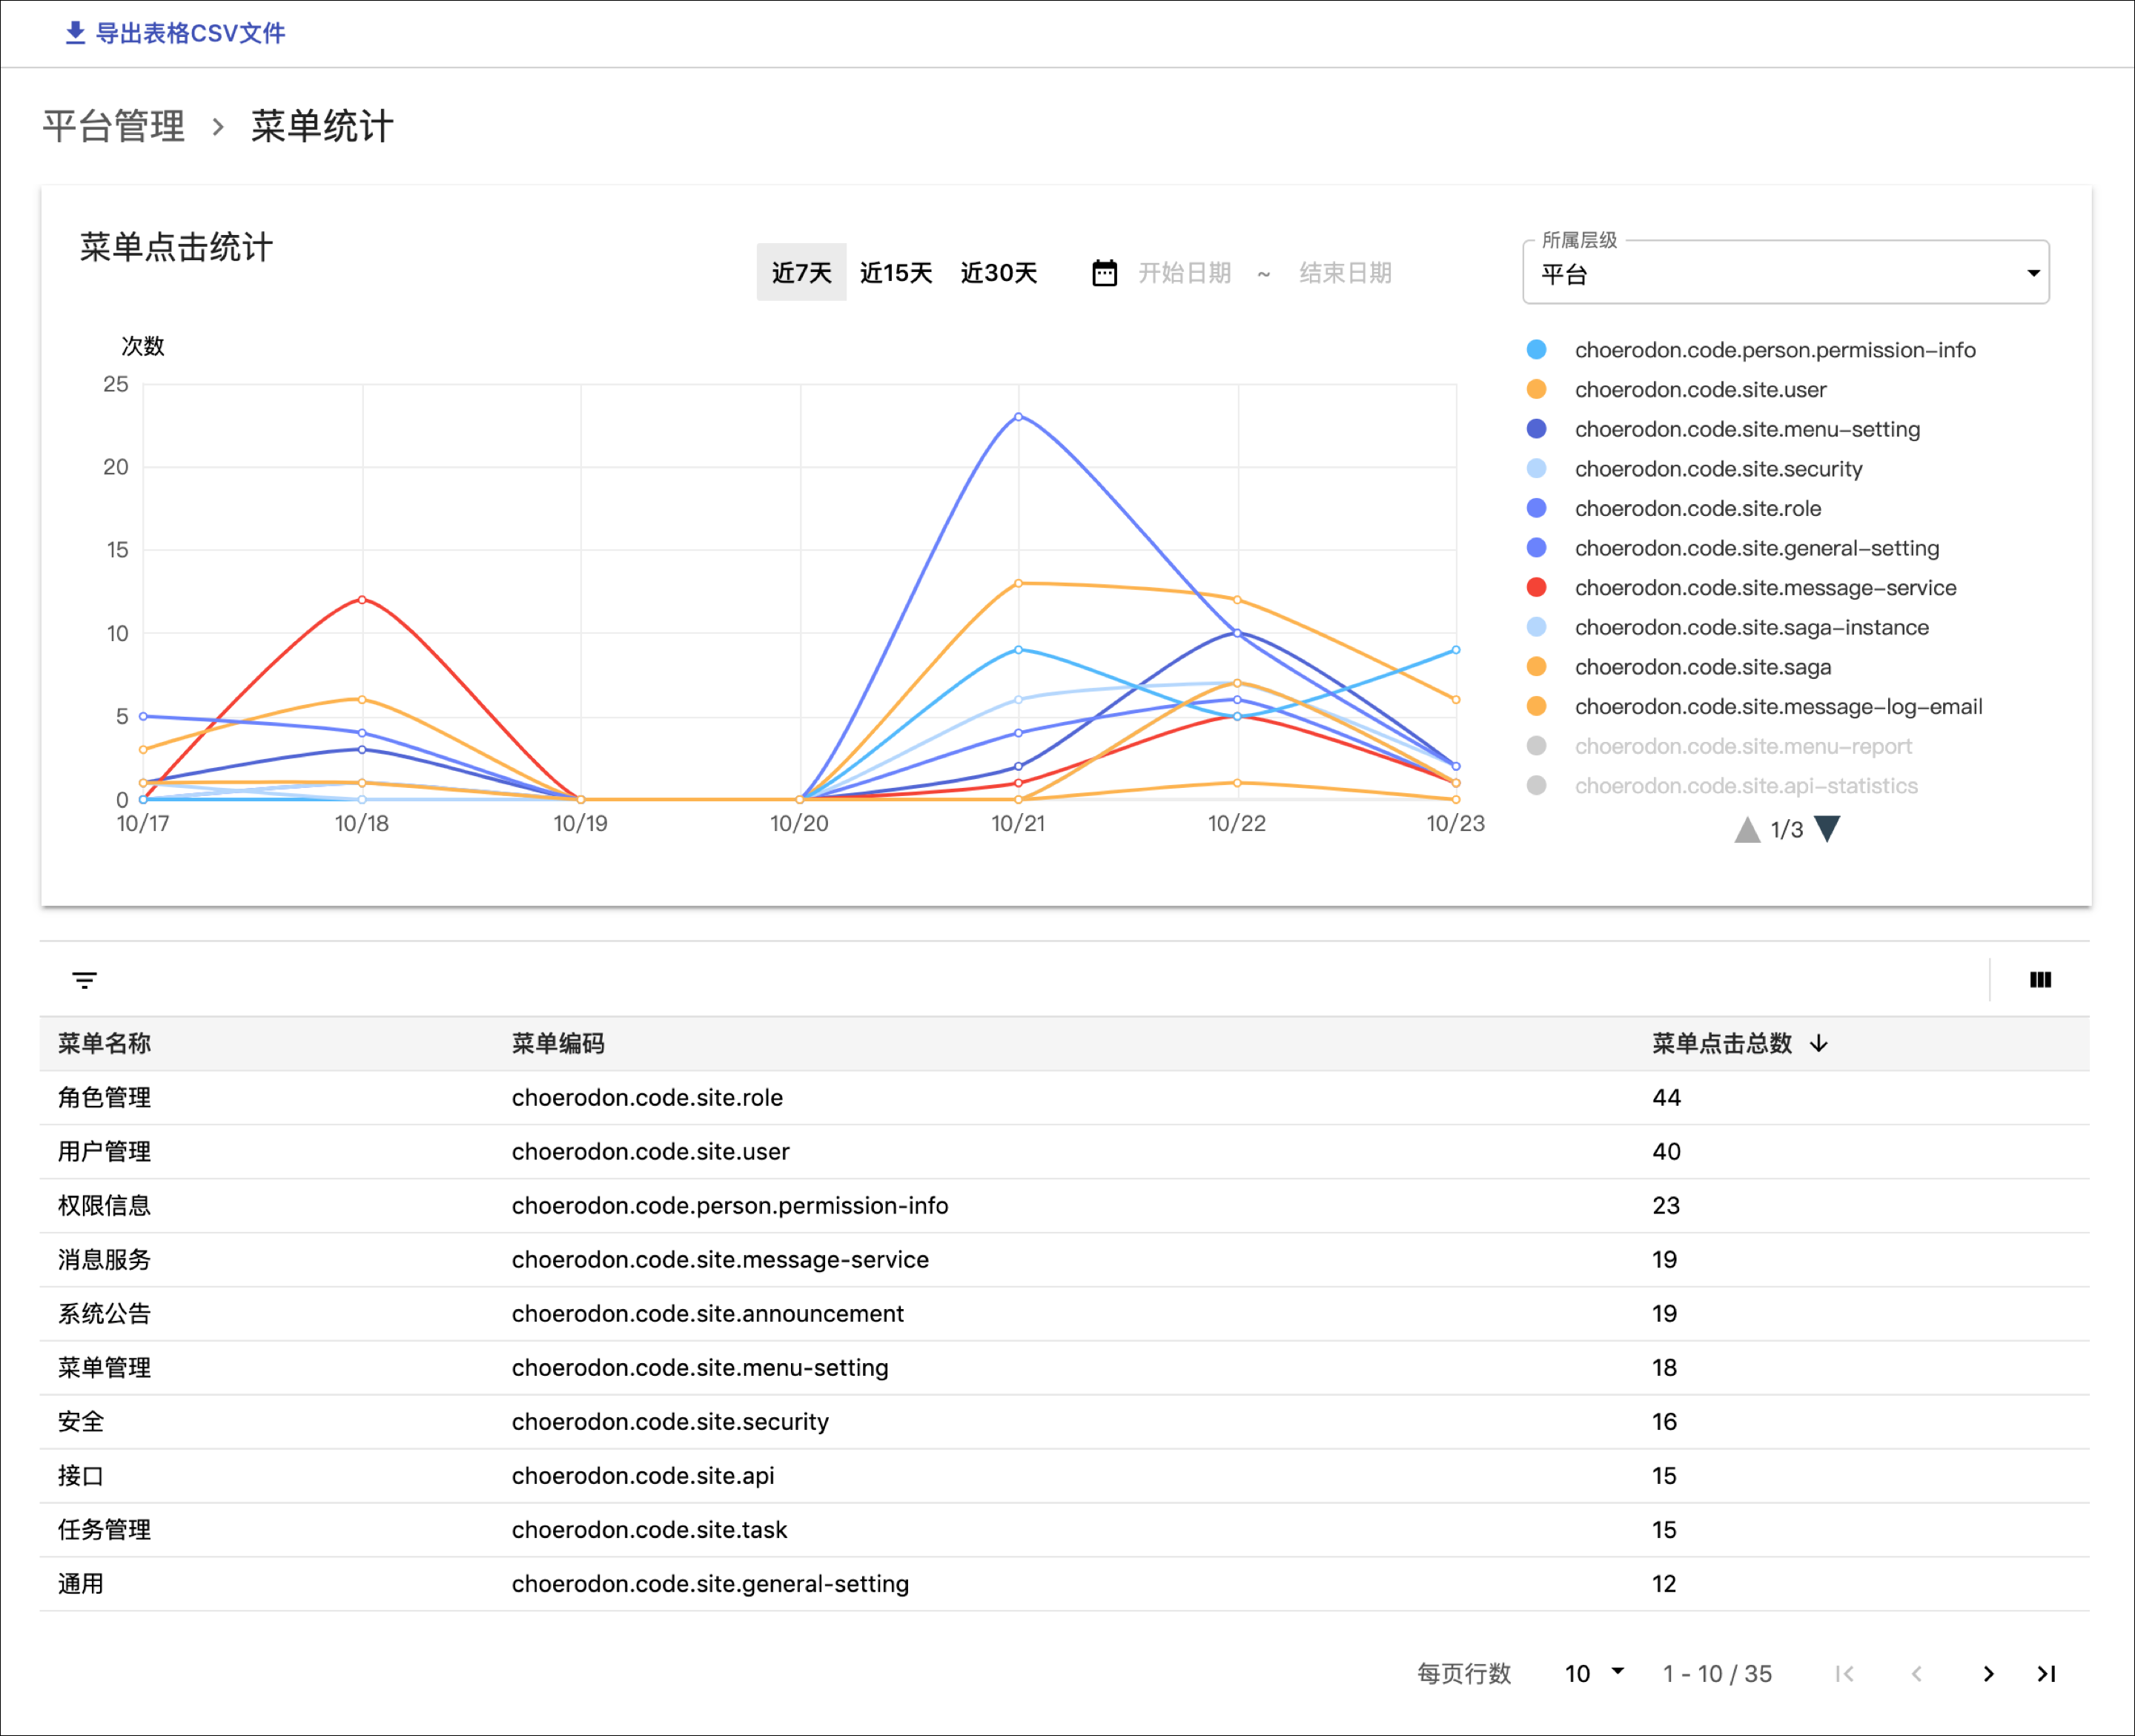Click the 10/21 peak point at 23

(1018, 417)
